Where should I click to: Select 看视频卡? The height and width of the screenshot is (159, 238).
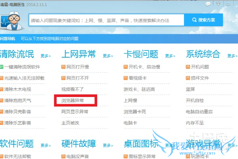[138, 78]
